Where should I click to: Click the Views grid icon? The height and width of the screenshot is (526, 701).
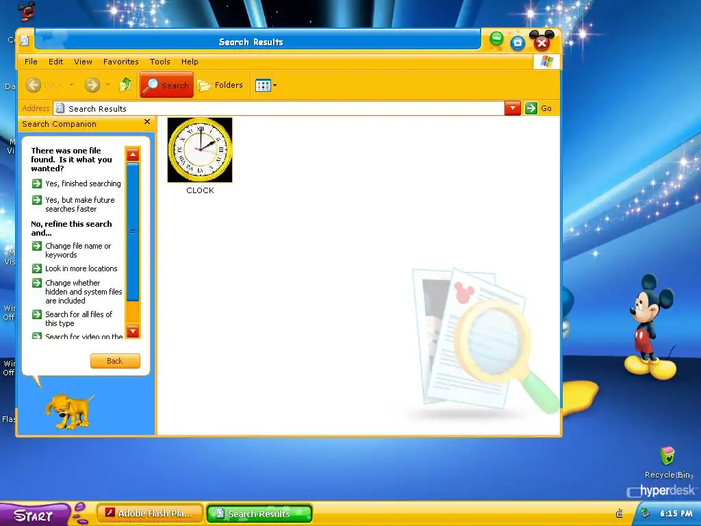[x=263, y=85]
